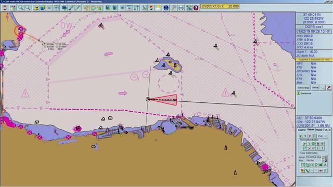Click the green circle Navigation Editor icon

click(313, 144)
